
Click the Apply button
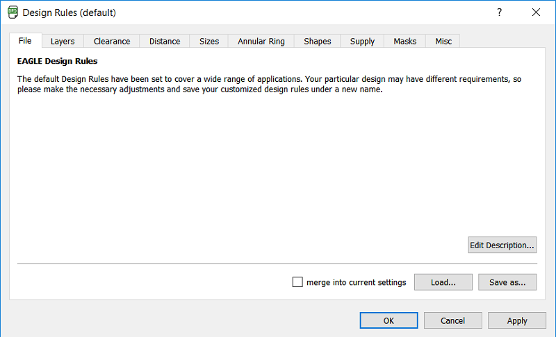click(516, 320)
